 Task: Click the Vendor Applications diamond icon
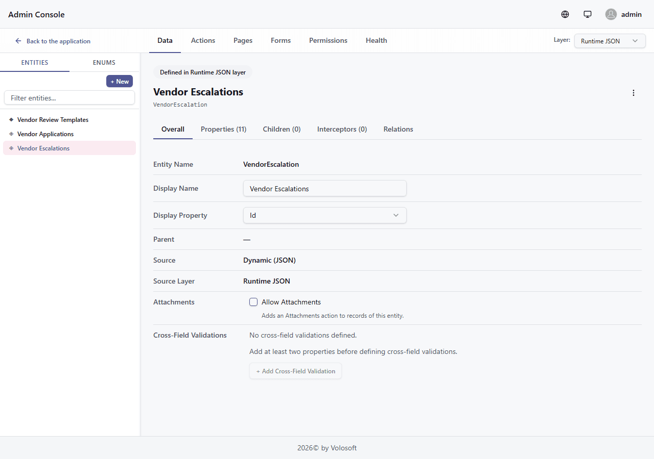(11, 134)
